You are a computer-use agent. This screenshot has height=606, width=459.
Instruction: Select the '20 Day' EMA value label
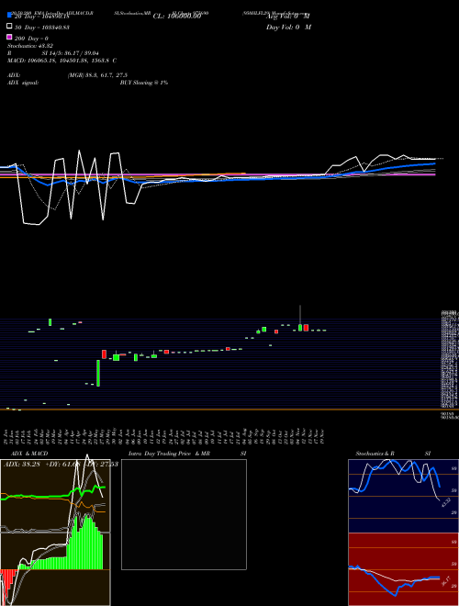click(x=41, y=17)
